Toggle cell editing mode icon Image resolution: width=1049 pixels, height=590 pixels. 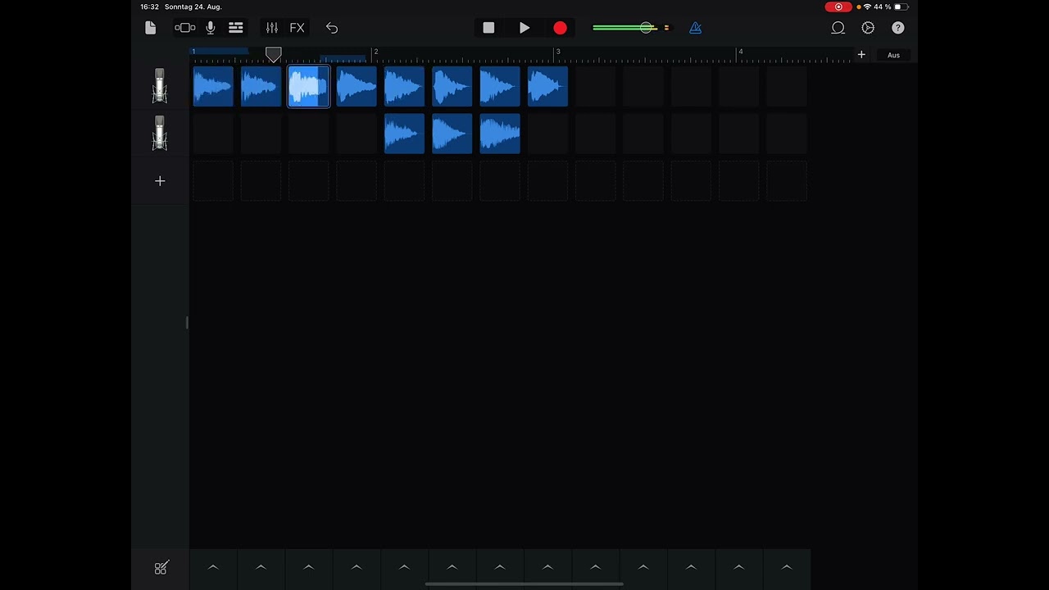[161, 568]
